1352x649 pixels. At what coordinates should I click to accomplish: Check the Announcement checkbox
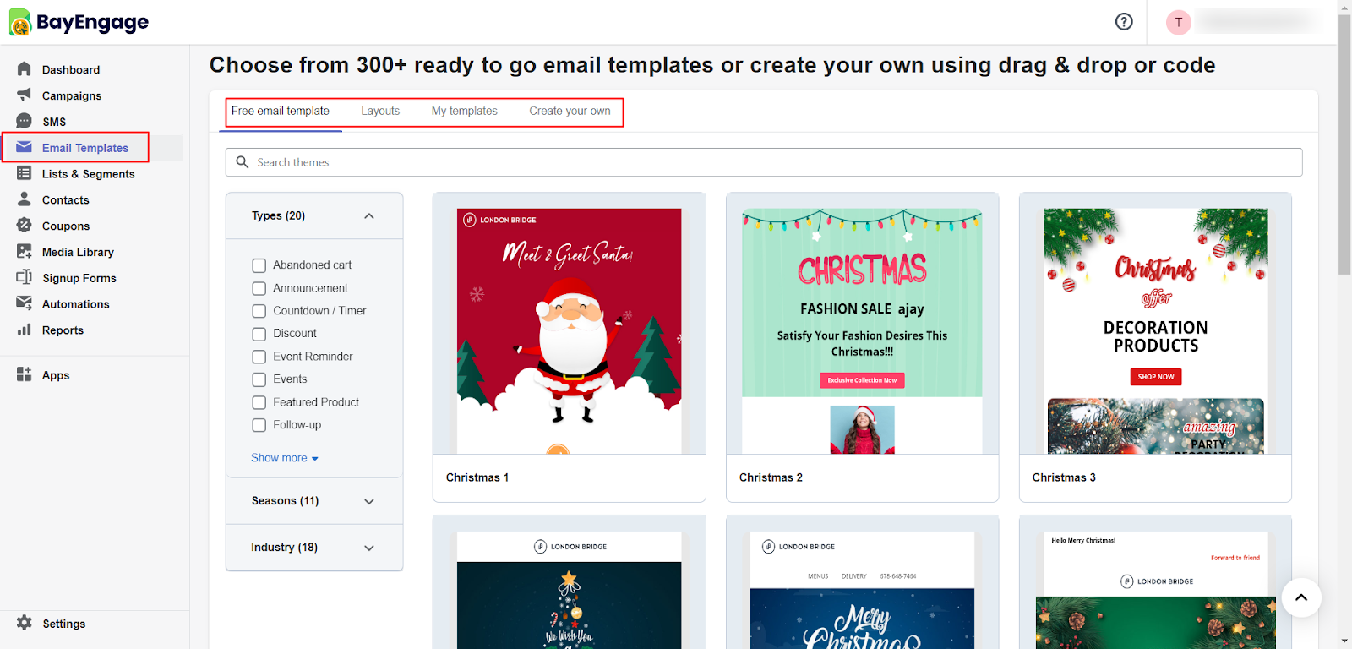[259, 288]
